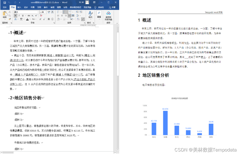
Task: Cut selection with the scissors icon
Action: pyautogui.click(x=10, y=12)
